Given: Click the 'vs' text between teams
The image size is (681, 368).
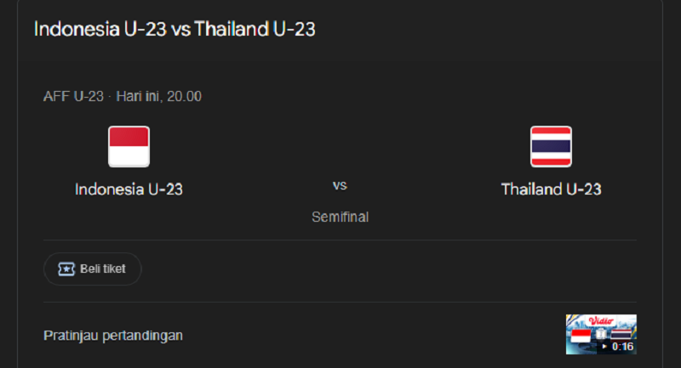Looking at the screenshot, I should tap(340, 185).
